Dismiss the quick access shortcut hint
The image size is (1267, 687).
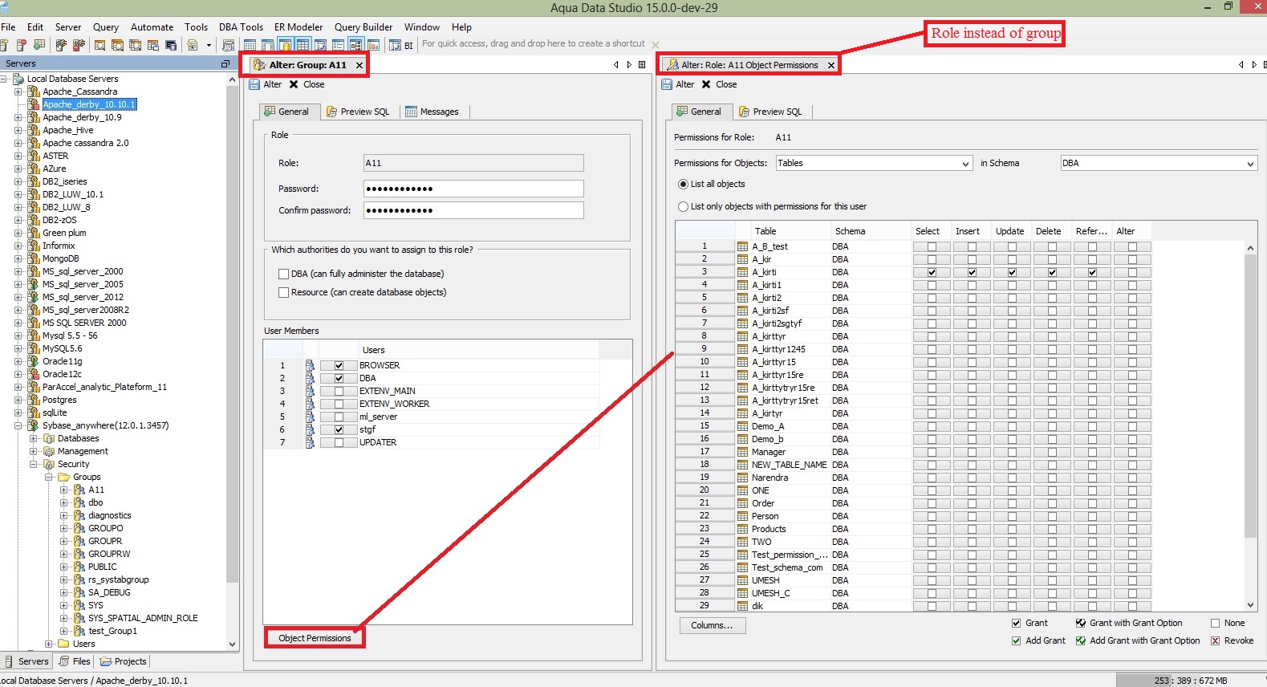656,45
